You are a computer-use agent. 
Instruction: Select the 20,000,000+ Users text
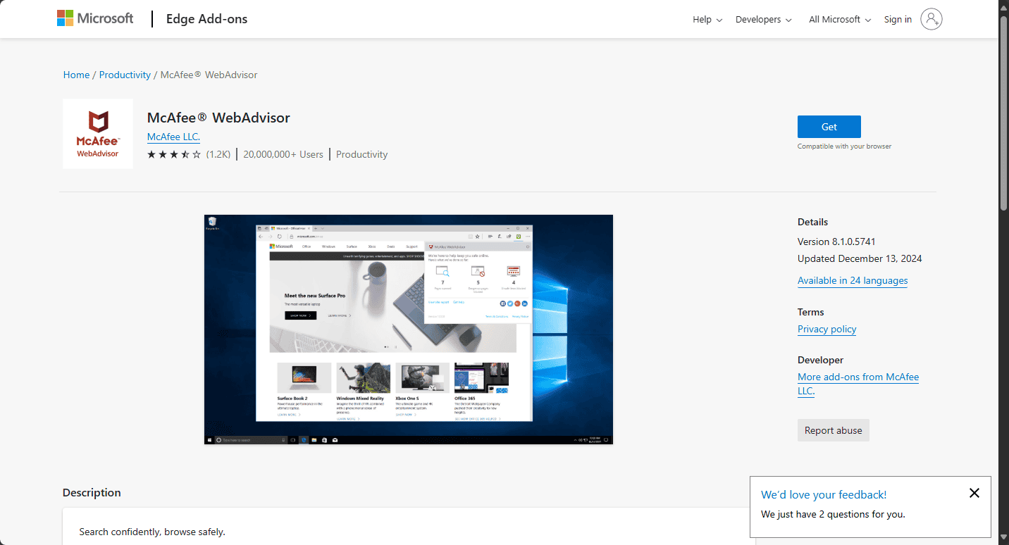point(283,154)
